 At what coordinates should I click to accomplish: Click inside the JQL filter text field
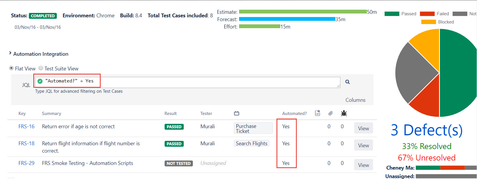pyautogui.click(x=206, y=82)
